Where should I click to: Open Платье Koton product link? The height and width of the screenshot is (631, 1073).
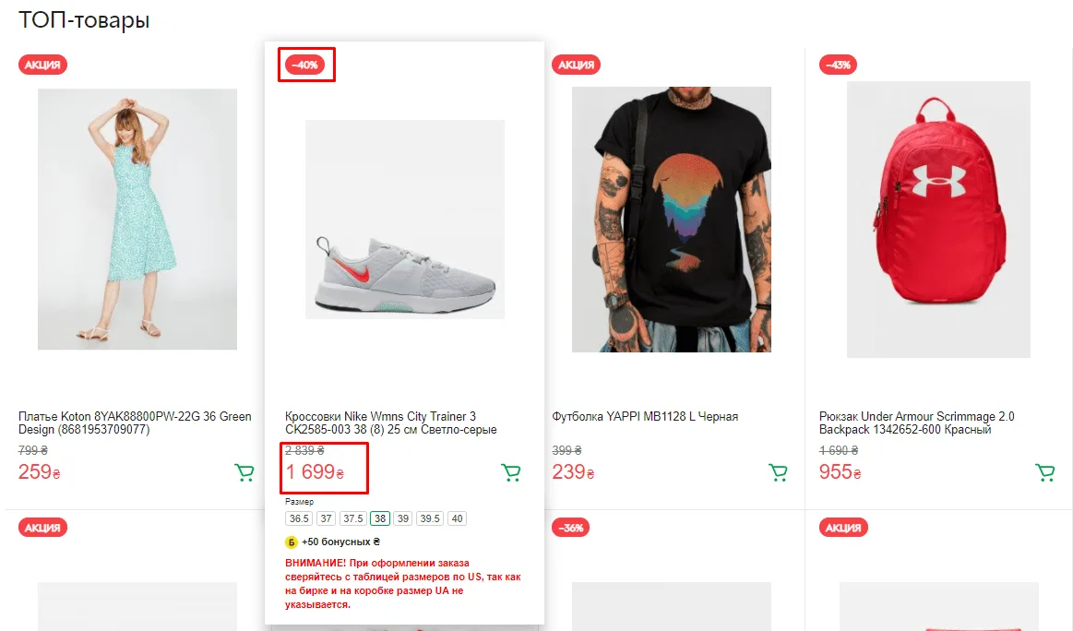[135, 423]
